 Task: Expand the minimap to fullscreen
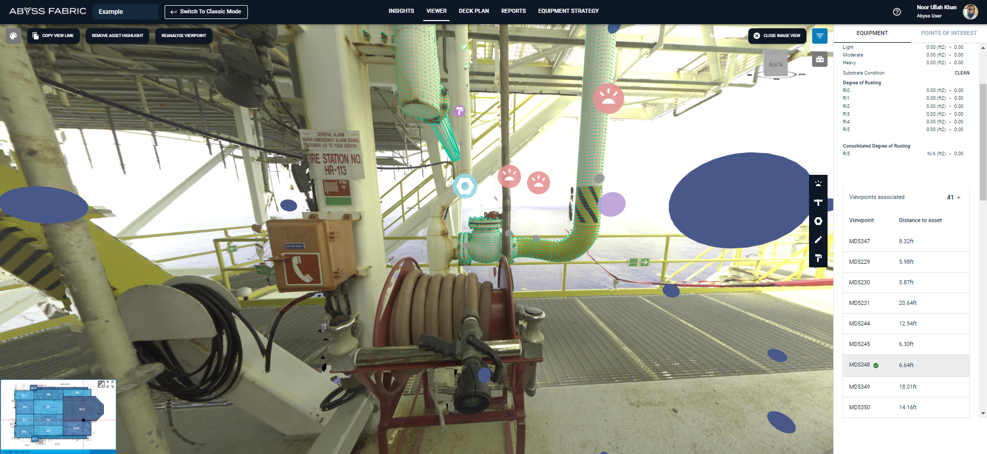click(110, 384)
